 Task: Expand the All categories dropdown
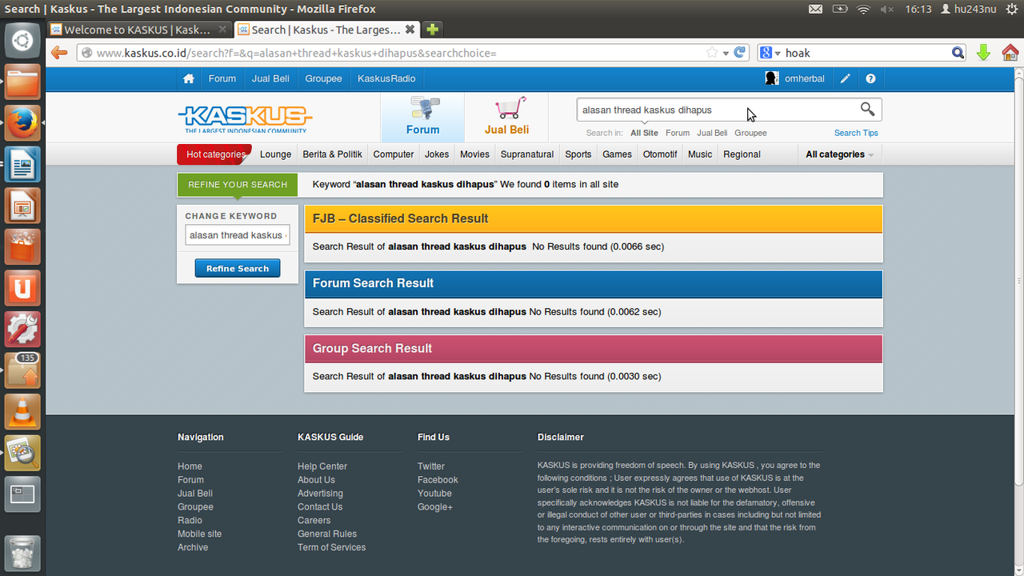point(840,154)
